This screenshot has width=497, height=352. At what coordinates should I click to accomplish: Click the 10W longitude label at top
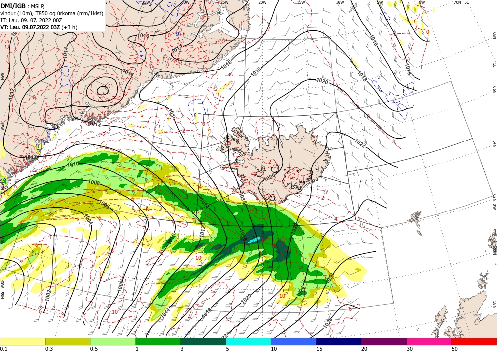tap(340, 2)
